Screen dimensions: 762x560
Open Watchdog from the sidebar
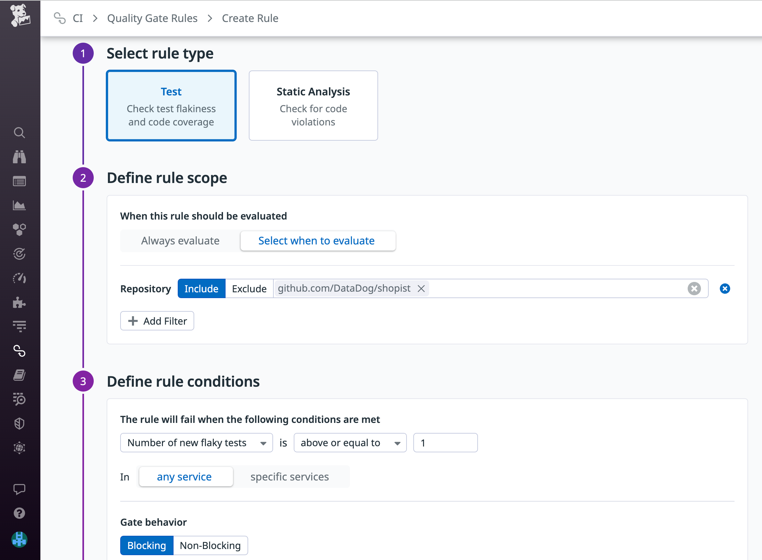[19, 157]
